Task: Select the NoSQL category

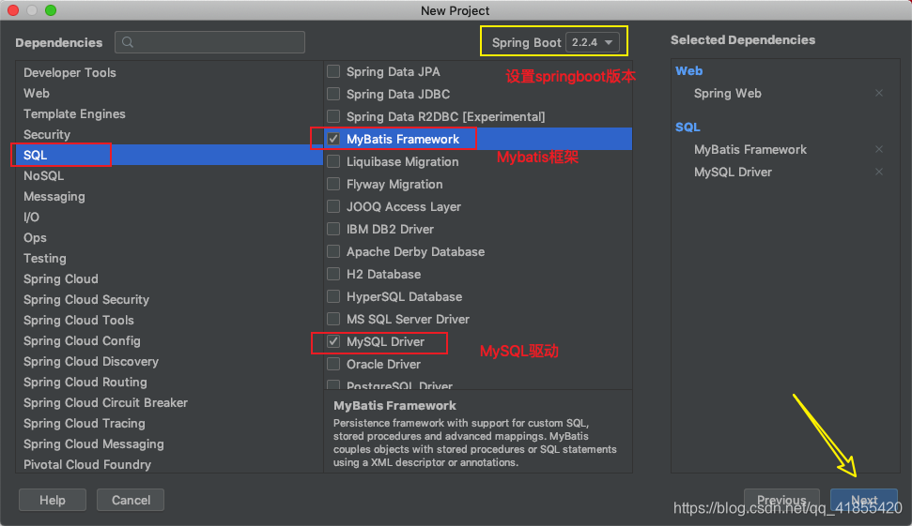Action: click(x=169, y=175)
